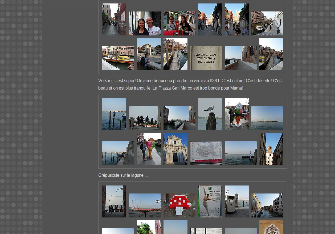Open the red gondola on dock photo
Screen dimensions: 335x234
pyautogui.click(x=145, y=205)
